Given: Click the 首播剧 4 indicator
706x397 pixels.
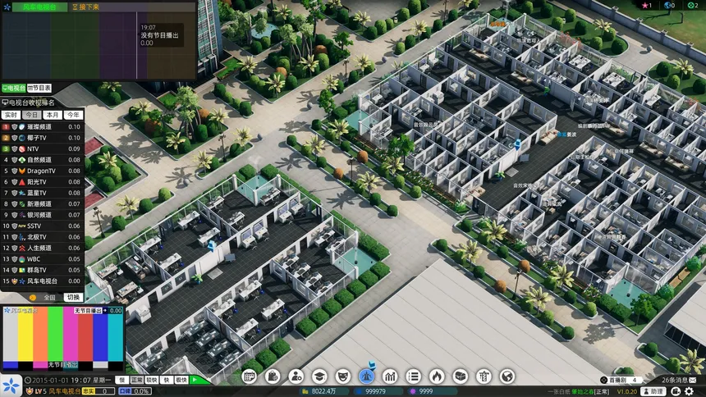Looking at the screenshot, I should [622, 381].
